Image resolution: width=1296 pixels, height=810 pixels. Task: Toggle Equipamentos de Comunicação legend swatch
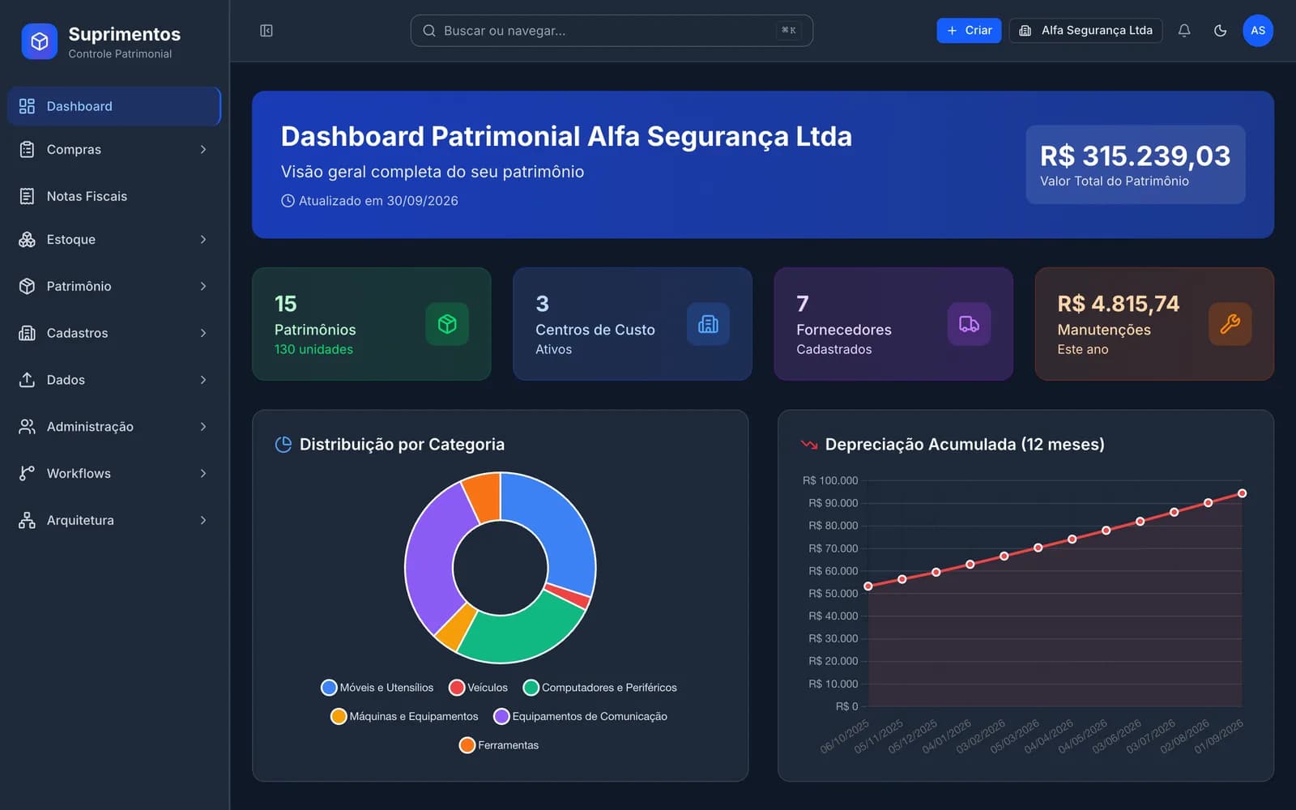point(501,716)
